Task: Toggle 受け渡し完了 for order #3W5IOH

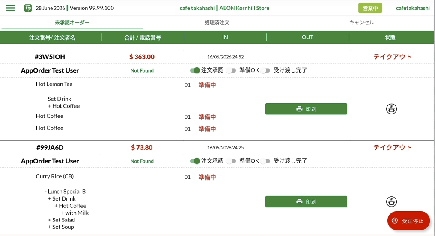Action: pos(265,70)
